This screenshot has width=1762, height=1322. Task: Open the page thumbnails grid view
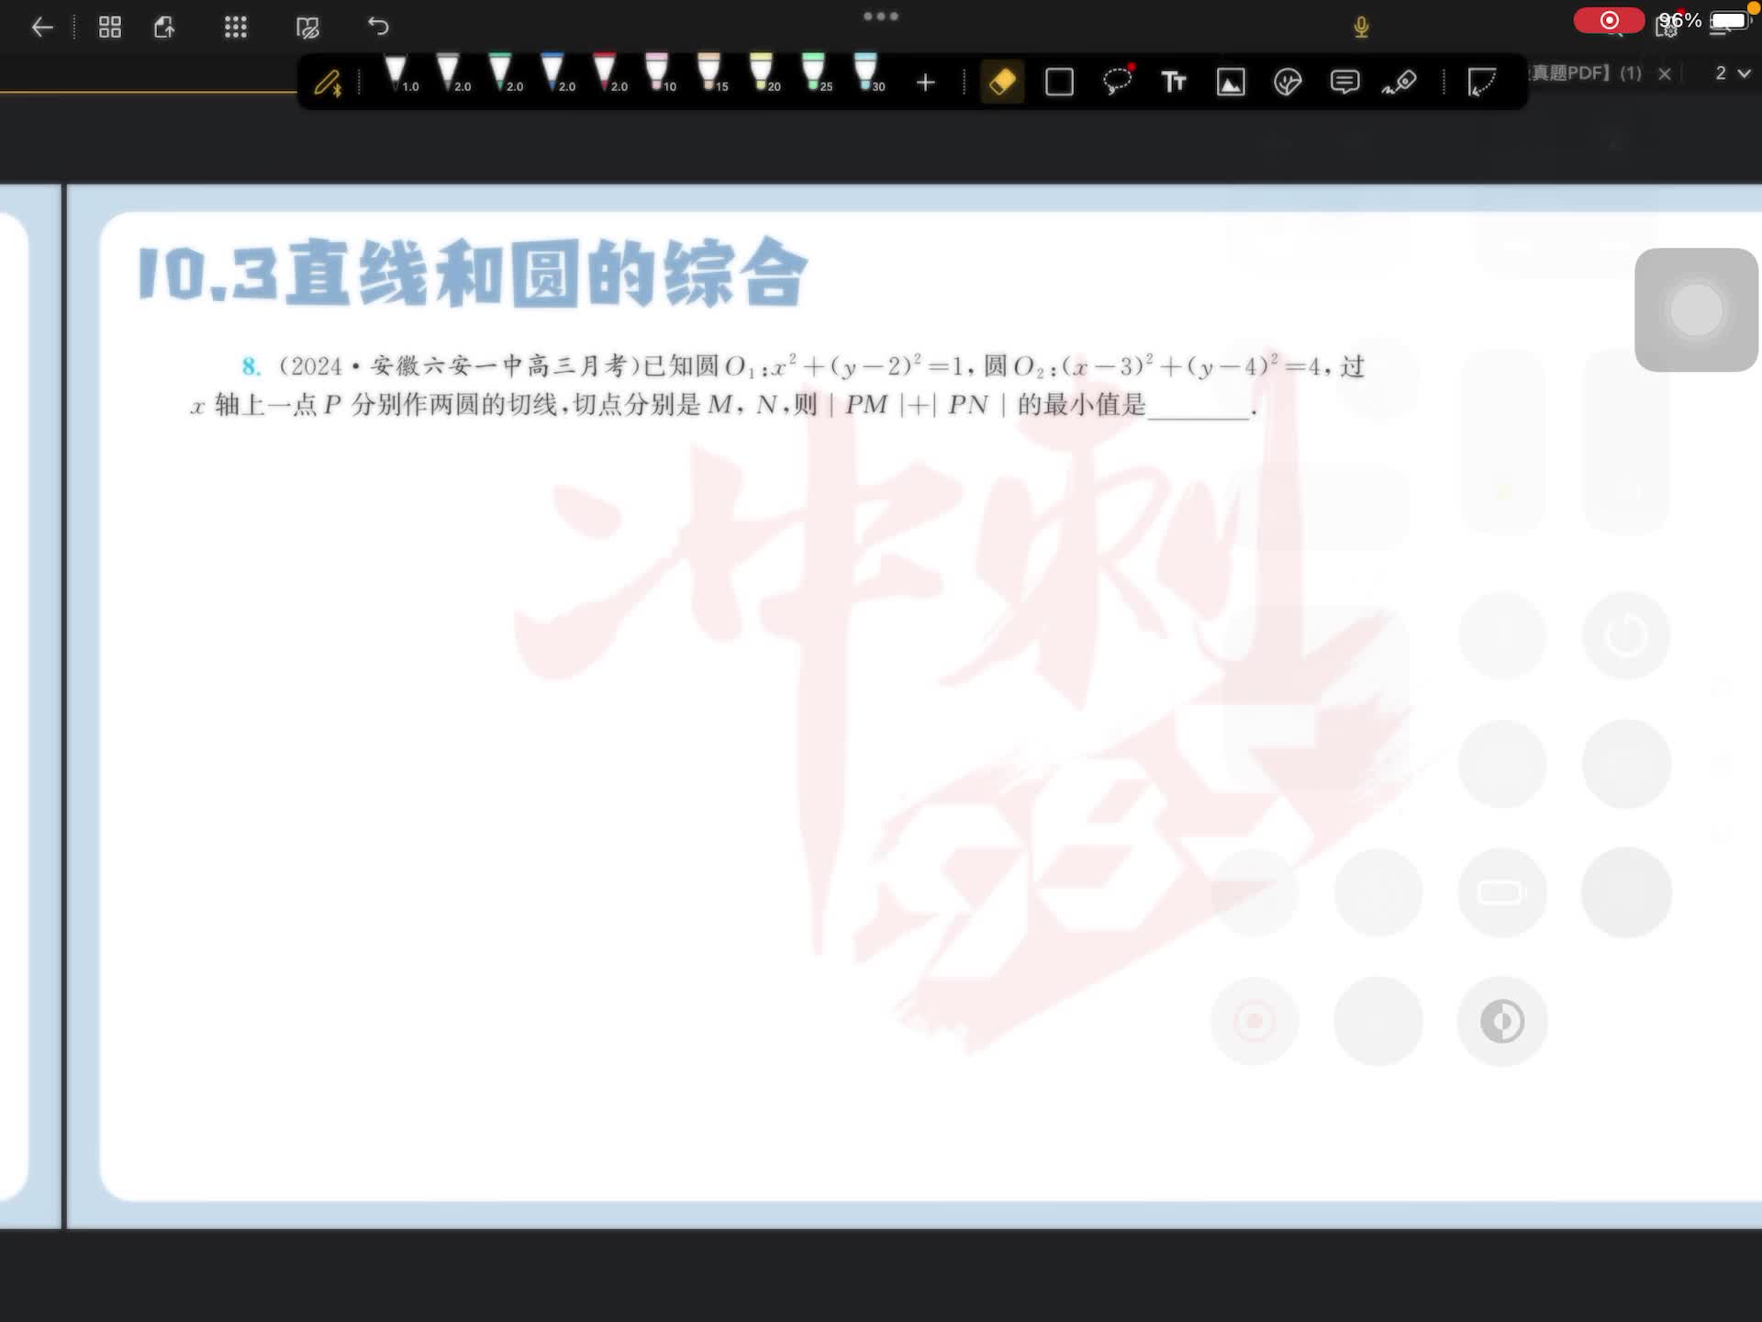tap(110, 27)
